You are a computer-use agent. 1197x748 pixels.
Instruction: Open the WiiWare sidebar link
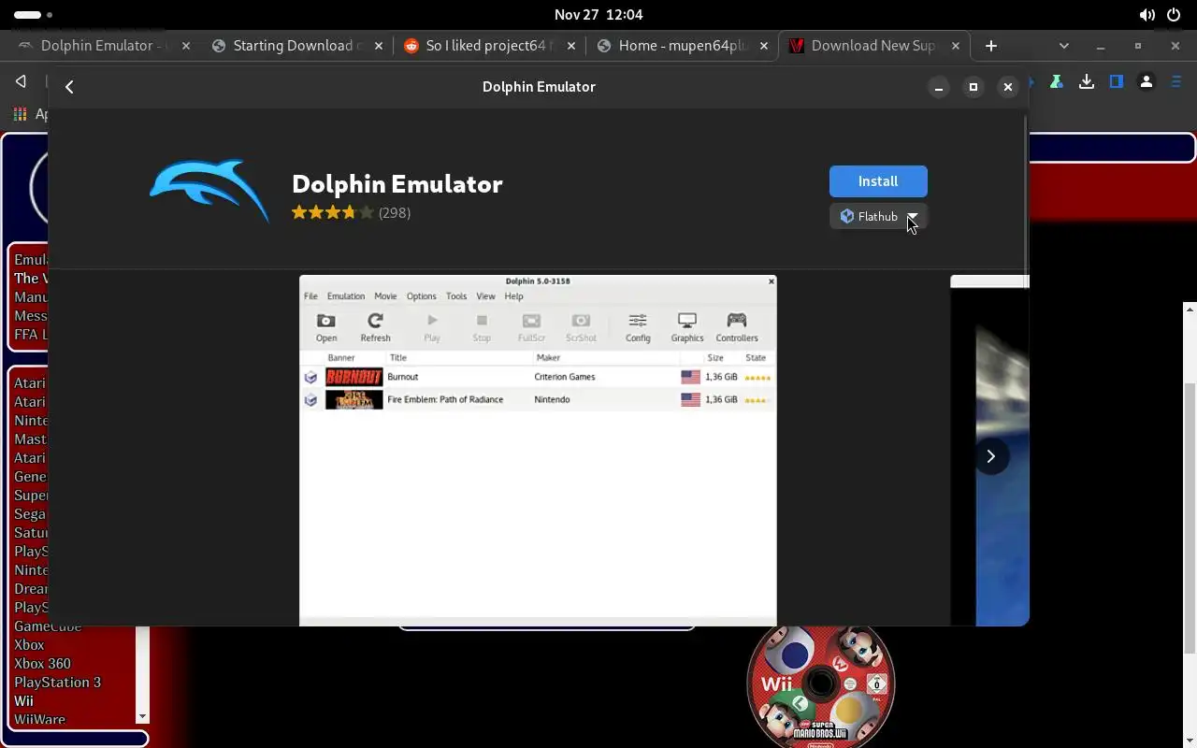tap(39, 720)
